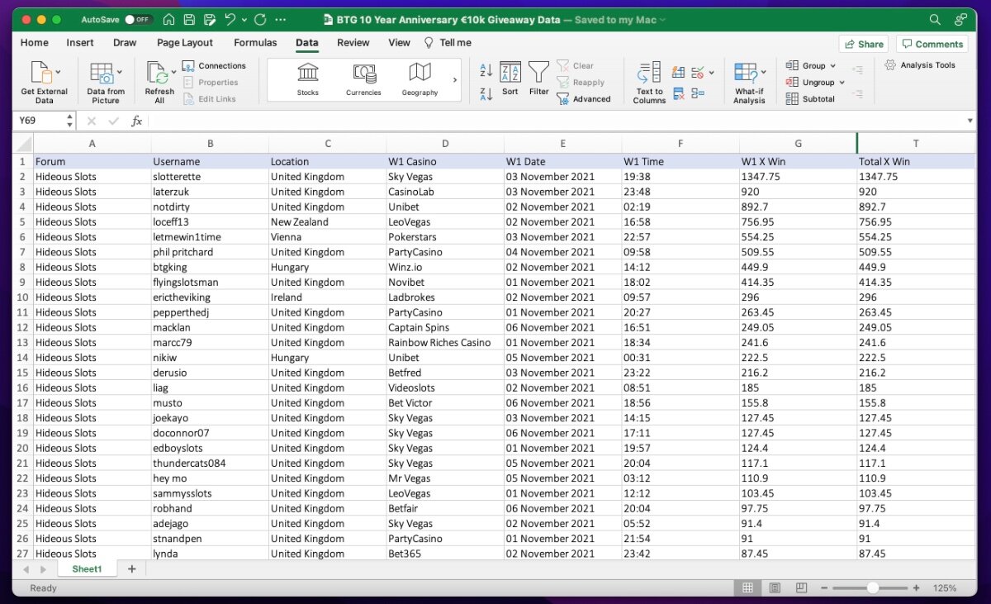The width and height of the screenshot is (991, 604).
Task: Select the Sheet1 tab
Action: pos(87,569)
